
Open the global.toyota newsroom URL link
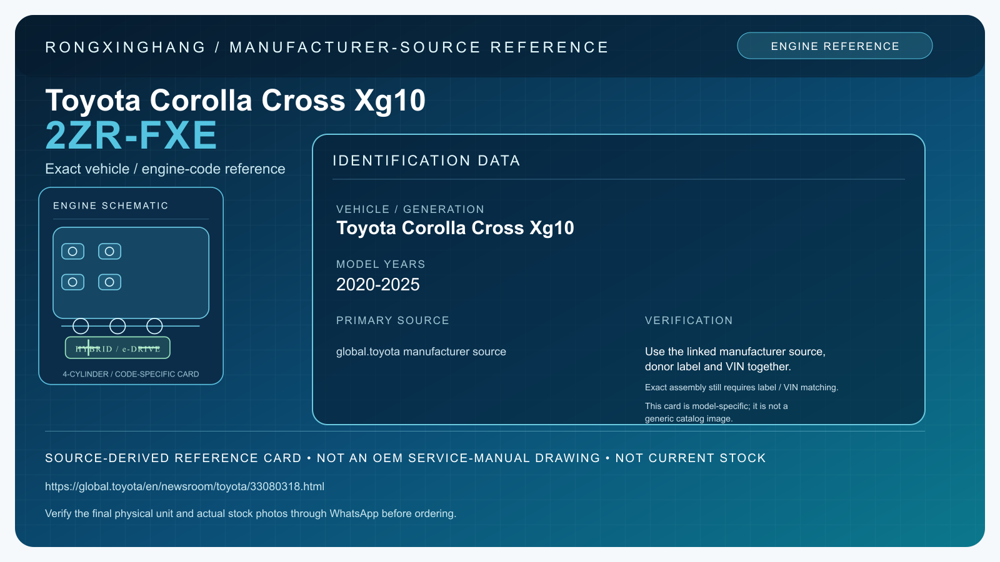[x=184, y=486]
